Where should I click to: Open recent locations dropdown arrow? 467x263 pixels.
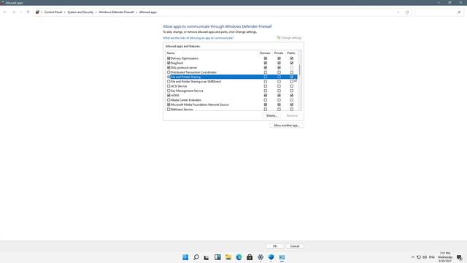(21, 12)
